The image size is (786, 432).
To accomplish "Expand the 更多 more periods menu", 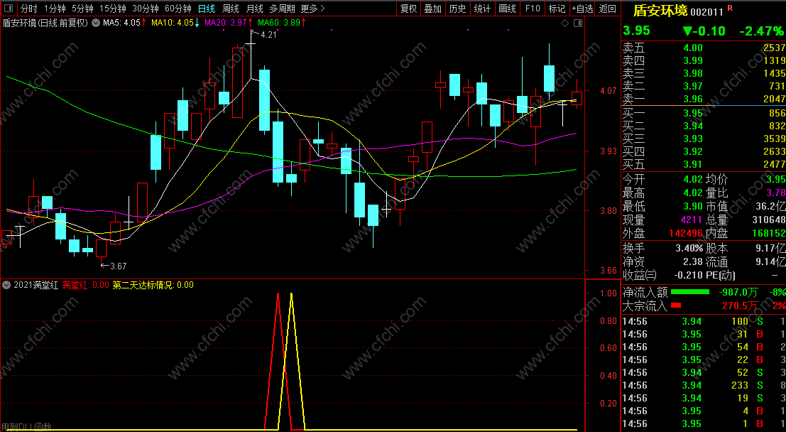I will click(x=313, y=9).
